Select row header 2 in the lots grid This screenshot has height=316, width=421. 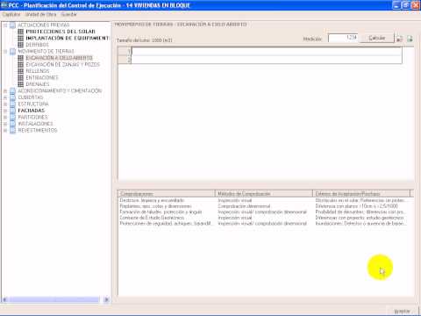point(125,60)
